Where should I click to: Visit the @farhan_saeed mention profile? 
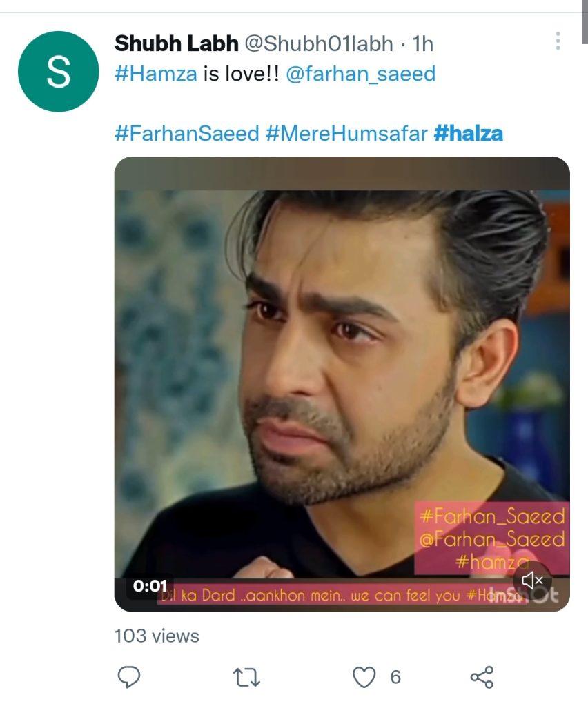tap(360, 73)
